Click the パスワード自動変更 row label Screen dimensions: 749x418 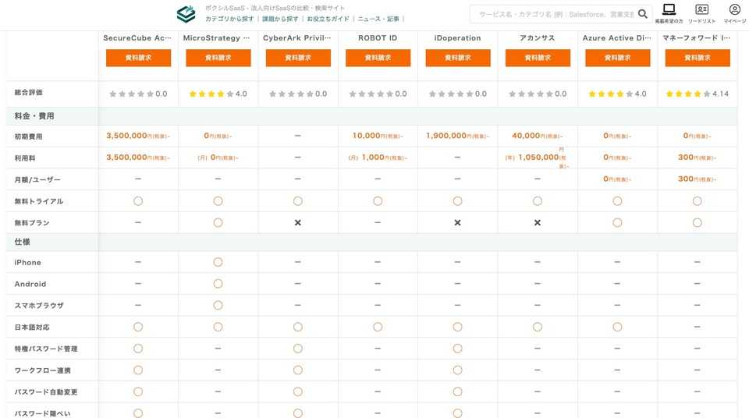tap(46, 392)
